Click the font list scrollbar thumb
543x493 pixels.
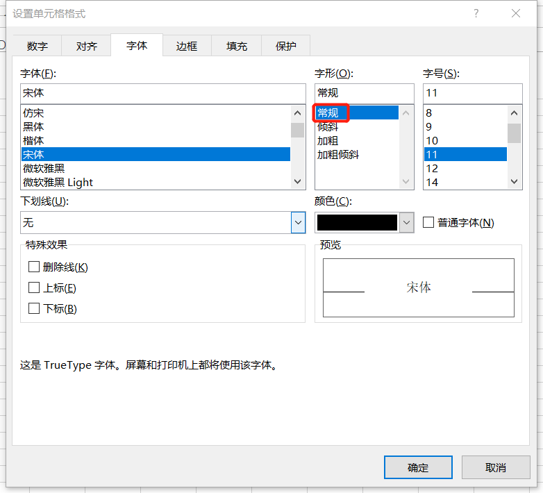[297, 130]
